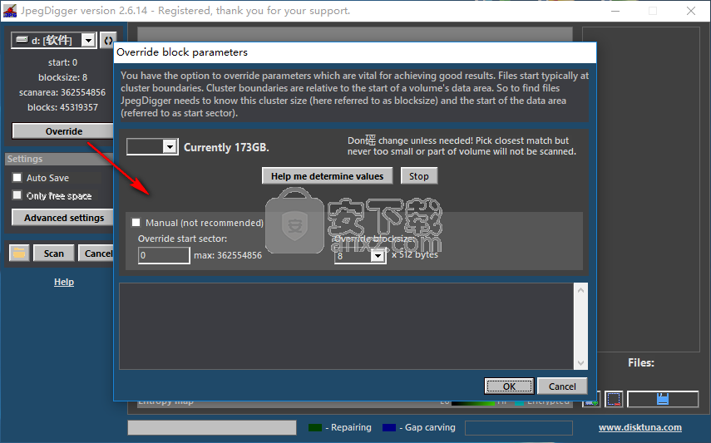Click the 'max: 362554856' text
The height and width of the screenshot is (443, 711).
click(x=228, y=255)
